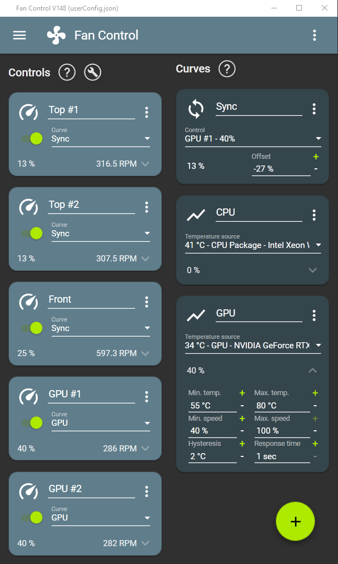Disable the GPU #2 control switch
The image size is (338, 564).
[x=32, y=517]
